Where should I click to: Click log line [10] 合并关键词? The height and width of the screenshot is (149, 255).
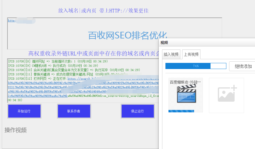pos(74,70)
